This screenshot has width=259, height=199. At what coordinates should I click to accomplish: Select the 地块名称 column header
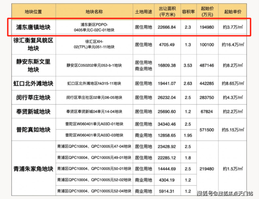[94, 12]
